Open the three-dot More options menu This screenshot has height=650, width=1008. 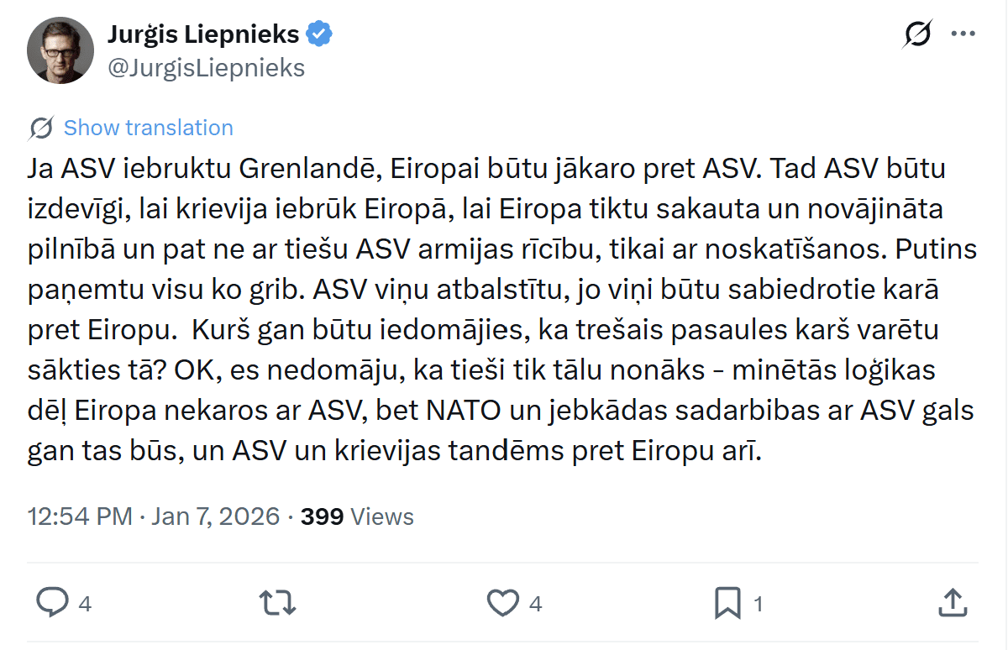tap(963, 34)
